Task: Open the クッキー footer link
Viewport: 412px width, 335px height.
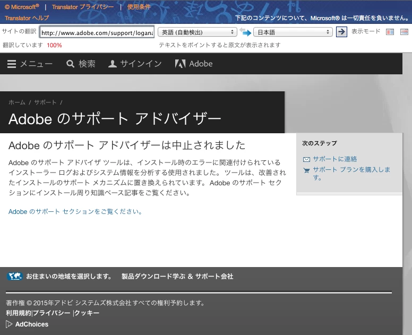Action: click(87, 313)
